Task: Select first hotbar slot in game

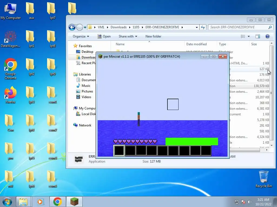Action: click(119, 150)
